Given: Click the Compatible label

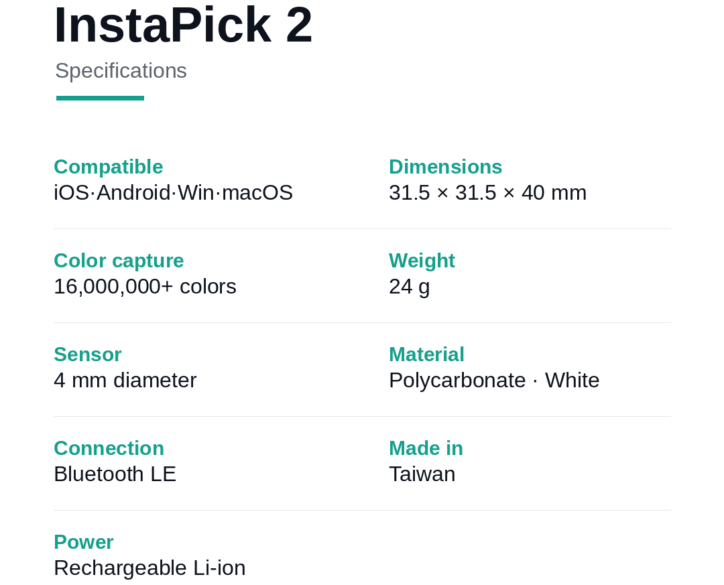Looking at the screenshot, I should pos(109,167).
